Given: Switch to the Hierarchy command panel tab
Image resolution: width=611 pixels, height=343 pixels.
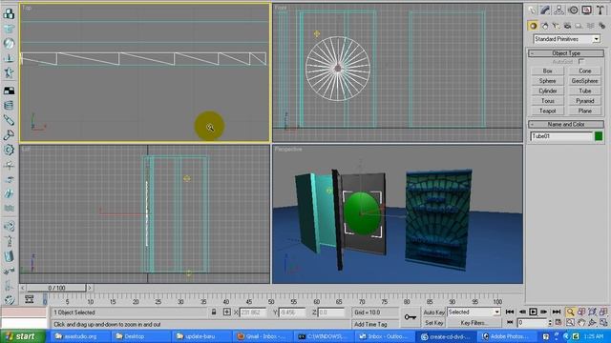Looking at the screenshot, I should point(558,10).
